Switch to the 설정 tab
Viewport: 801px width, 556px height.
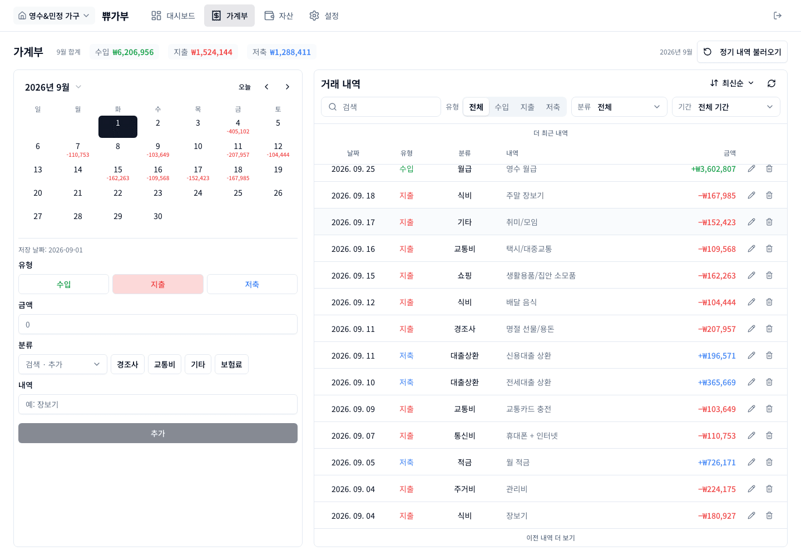(324, 16)
